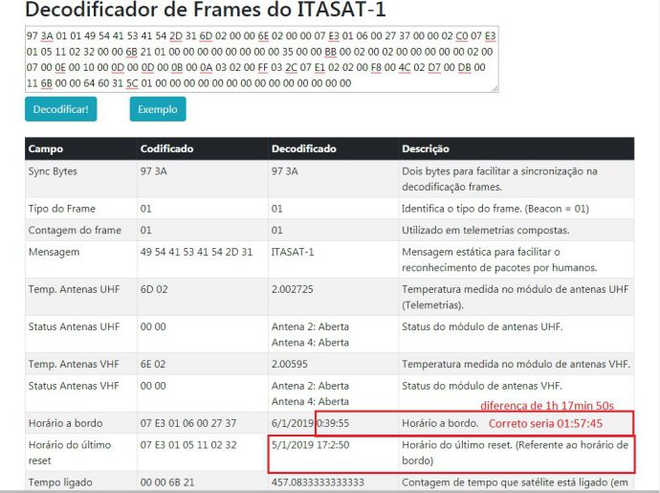This screenshot has width=660, height=493.
Task: Click the Decodificado column header
Action: pos(303,149)
